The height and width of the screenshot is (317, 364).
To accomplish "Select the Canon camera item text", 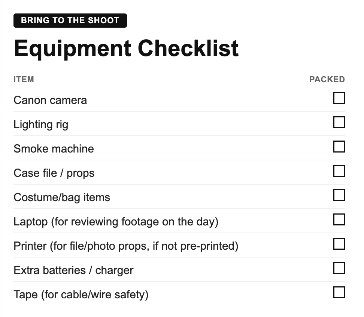I will (x=50, y=100).
